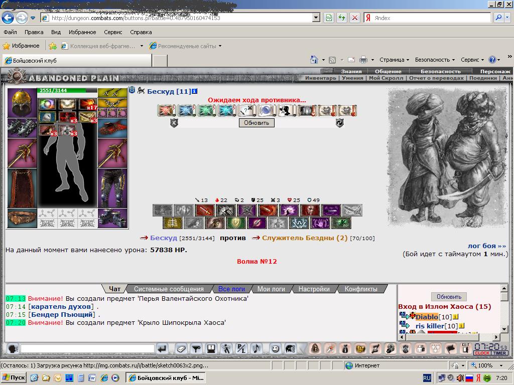Open the Правка menu
Viewport: 514px width, 385px height.
34,32
